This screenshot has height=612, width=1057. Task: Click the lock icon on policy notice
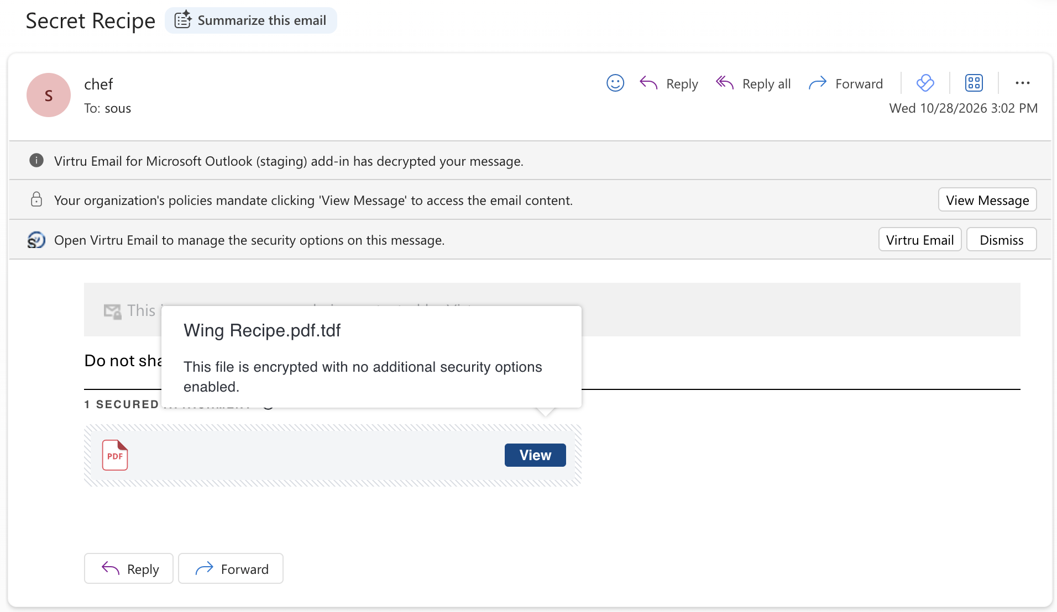(36, 199)
